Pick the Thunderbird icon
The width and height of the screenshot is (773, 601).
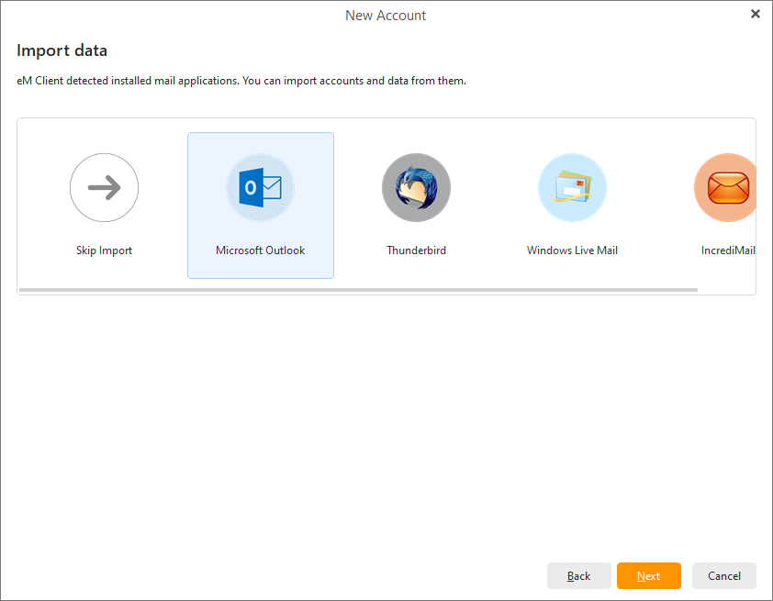(x=416, y=188)
